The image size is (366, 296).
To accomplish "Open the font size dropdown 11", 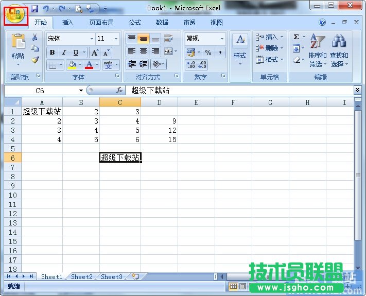I will click(x=116, y=39).
